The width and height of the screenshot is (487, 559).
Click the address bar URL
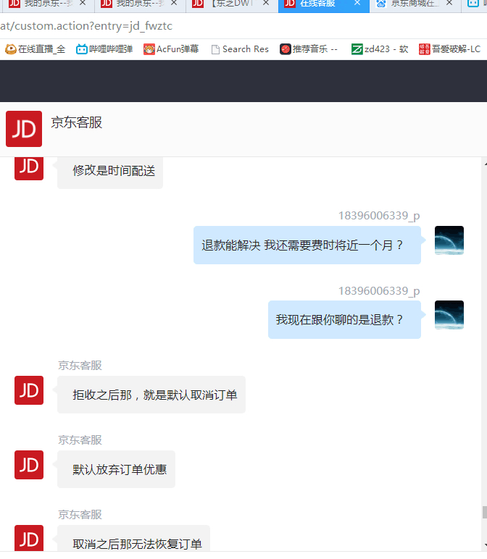click(x=86, y=25)
